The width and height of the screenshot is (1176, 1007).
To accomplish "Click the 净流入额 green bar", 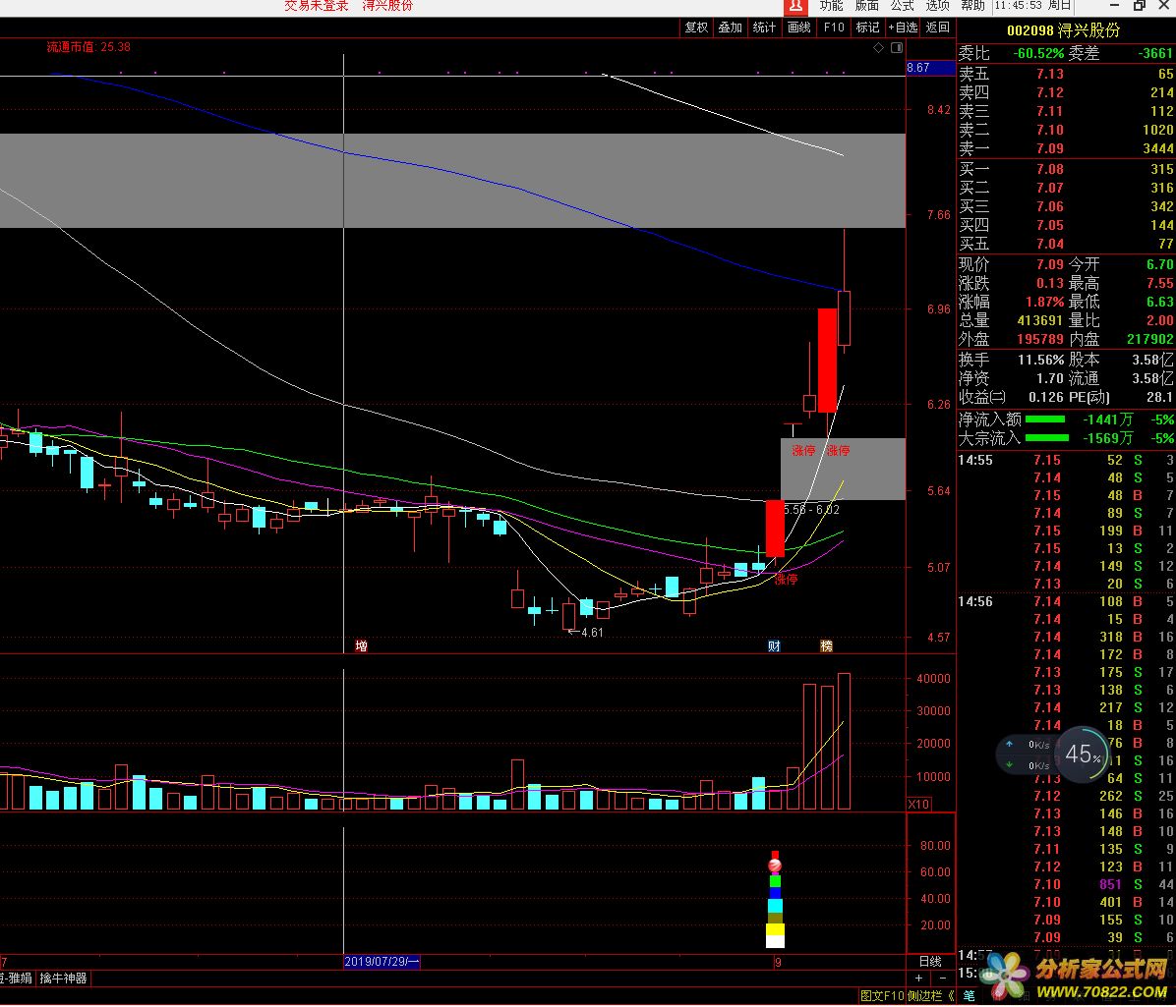I will [1045, 420].
